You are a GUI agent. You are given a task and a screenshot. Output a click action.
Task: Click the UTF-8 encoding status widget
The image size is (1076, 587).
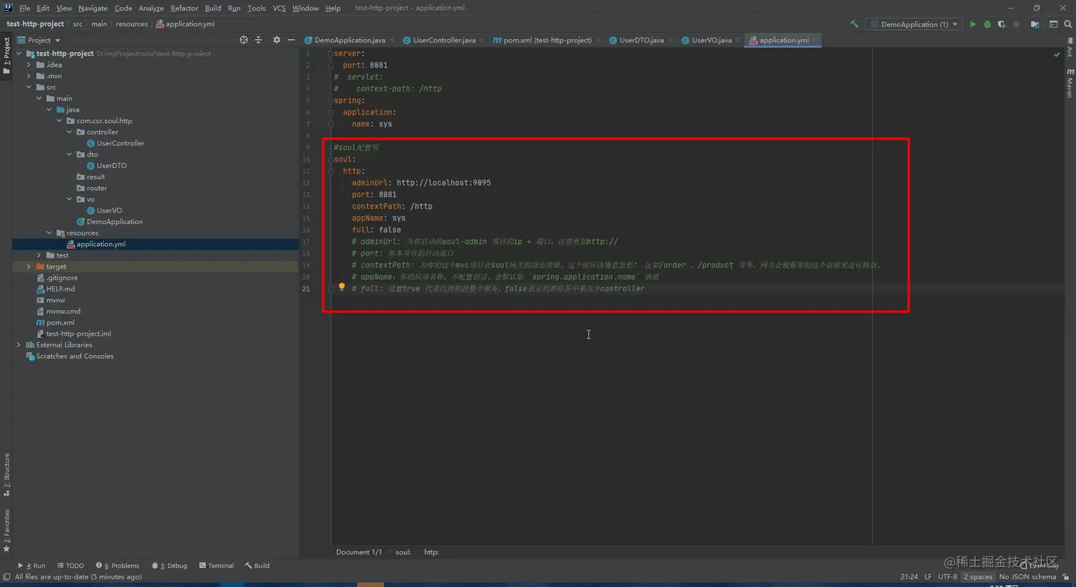pyautogui.click(x=947, y=577)
